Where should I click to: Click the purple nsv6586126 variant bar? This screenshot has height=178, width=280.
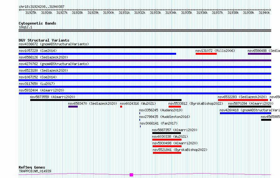145,60
